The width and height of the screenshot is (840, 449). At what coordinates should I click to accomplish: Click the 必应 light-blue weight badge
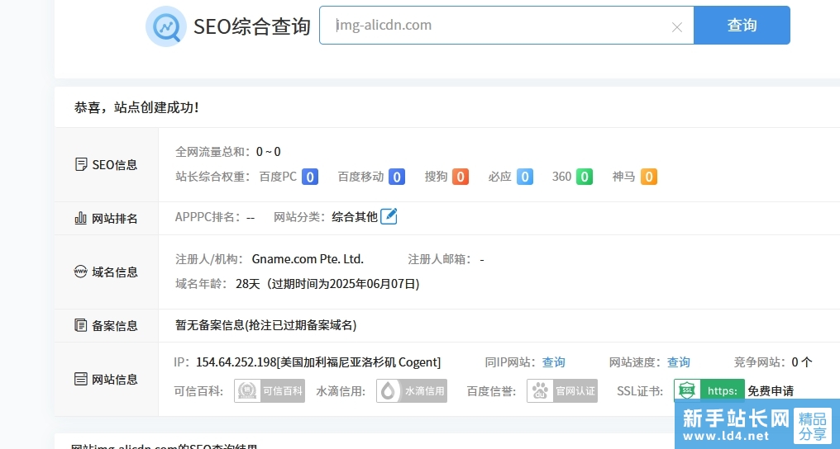[x=525, y=177]
